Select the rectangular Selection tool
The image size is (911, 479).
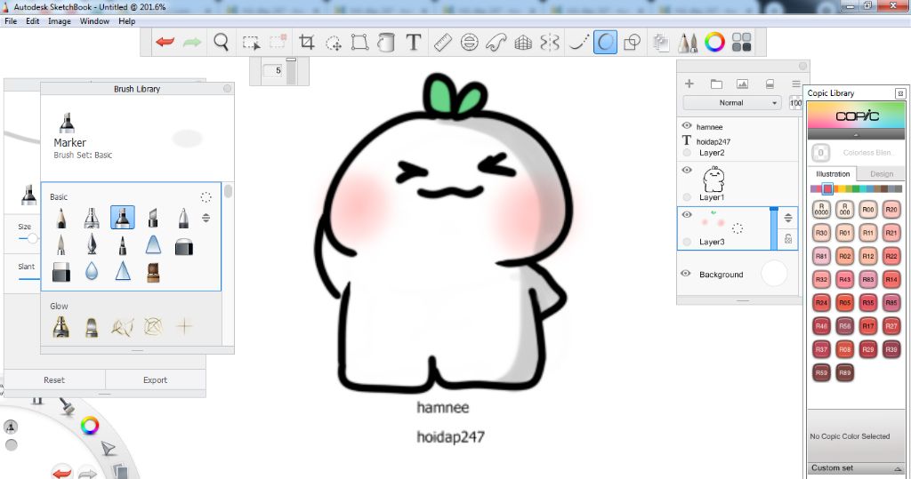[251, 43]
